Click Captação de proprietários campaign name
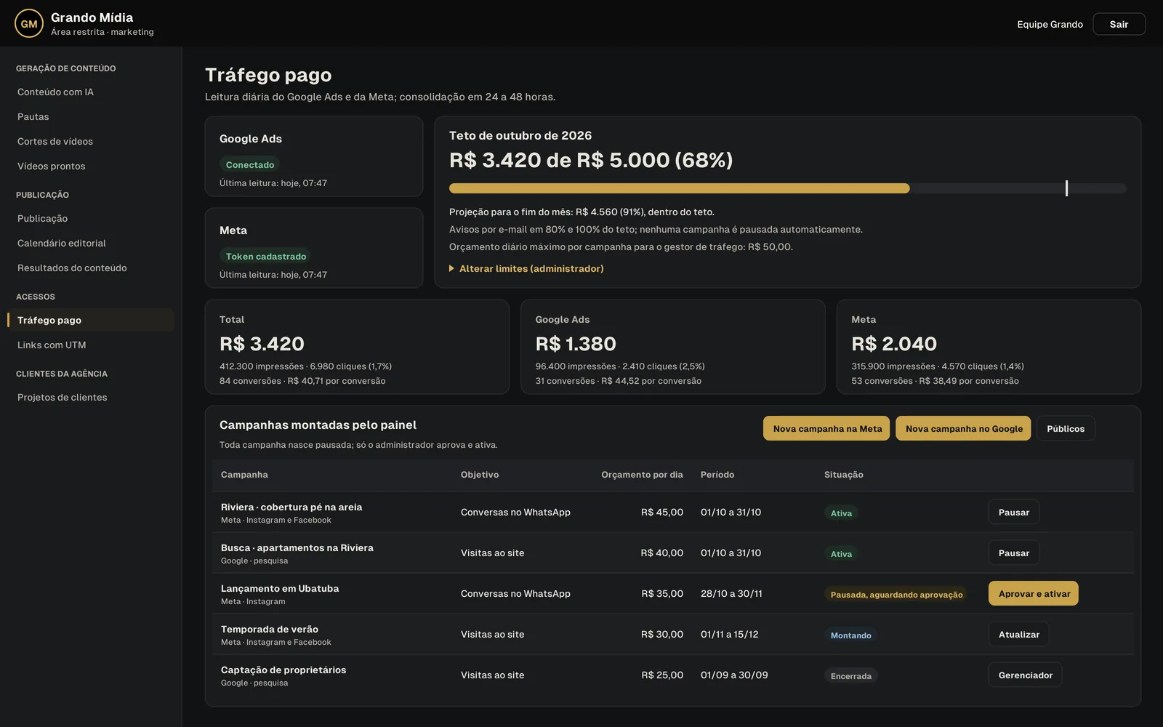 click(283, 670)
